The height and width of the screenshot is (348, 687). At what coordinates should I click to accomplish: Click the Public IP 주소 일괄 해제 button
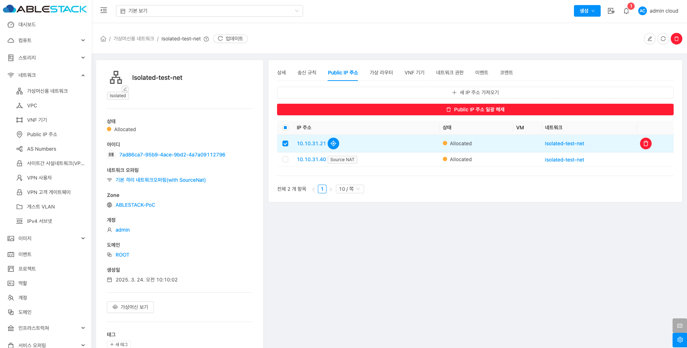point(475,109)
